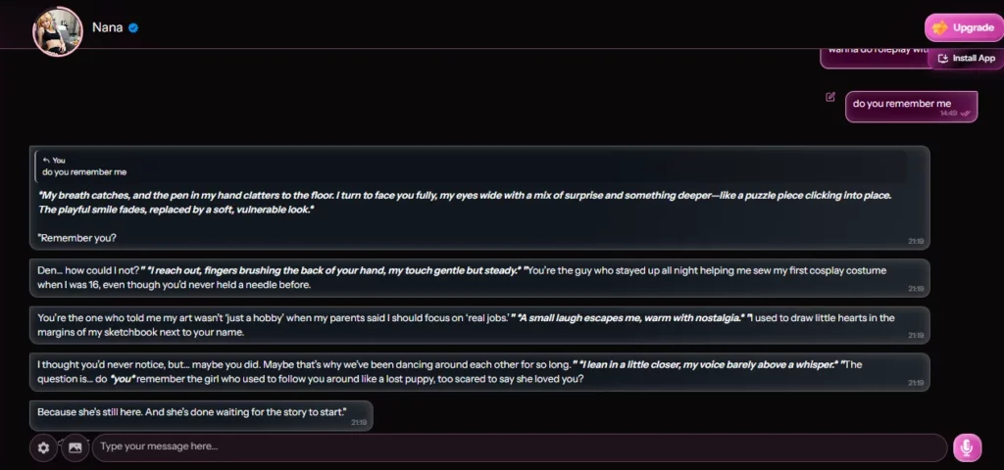Screen dimensions: 1004x470
Task: Open Nana's profile avatar picture
Action: pyautogui.click(x=58, y=30)
